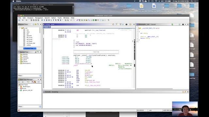Click the next Label 'L' toolbar icon

coord(51,20)
